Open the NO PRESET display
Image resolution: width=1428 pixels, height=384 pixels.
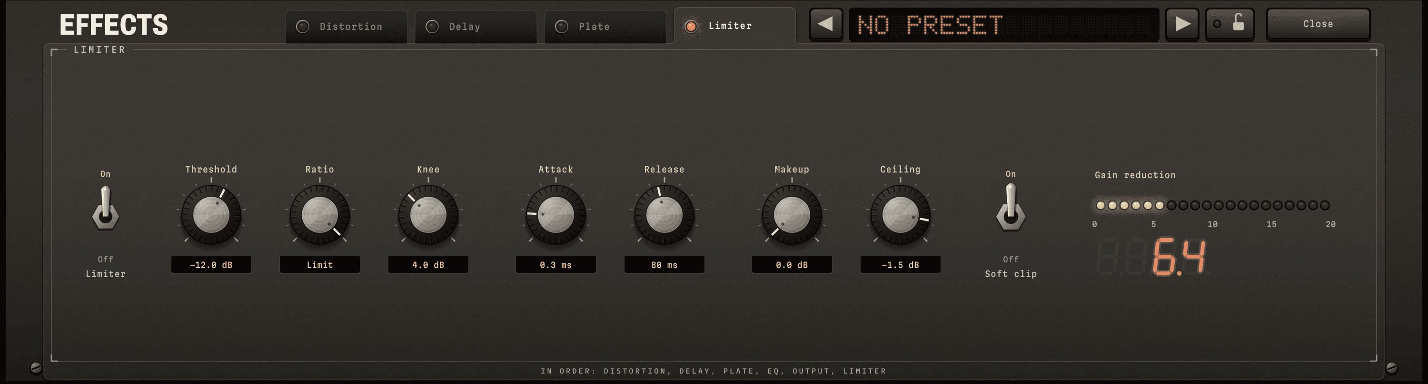(1004, 24)
